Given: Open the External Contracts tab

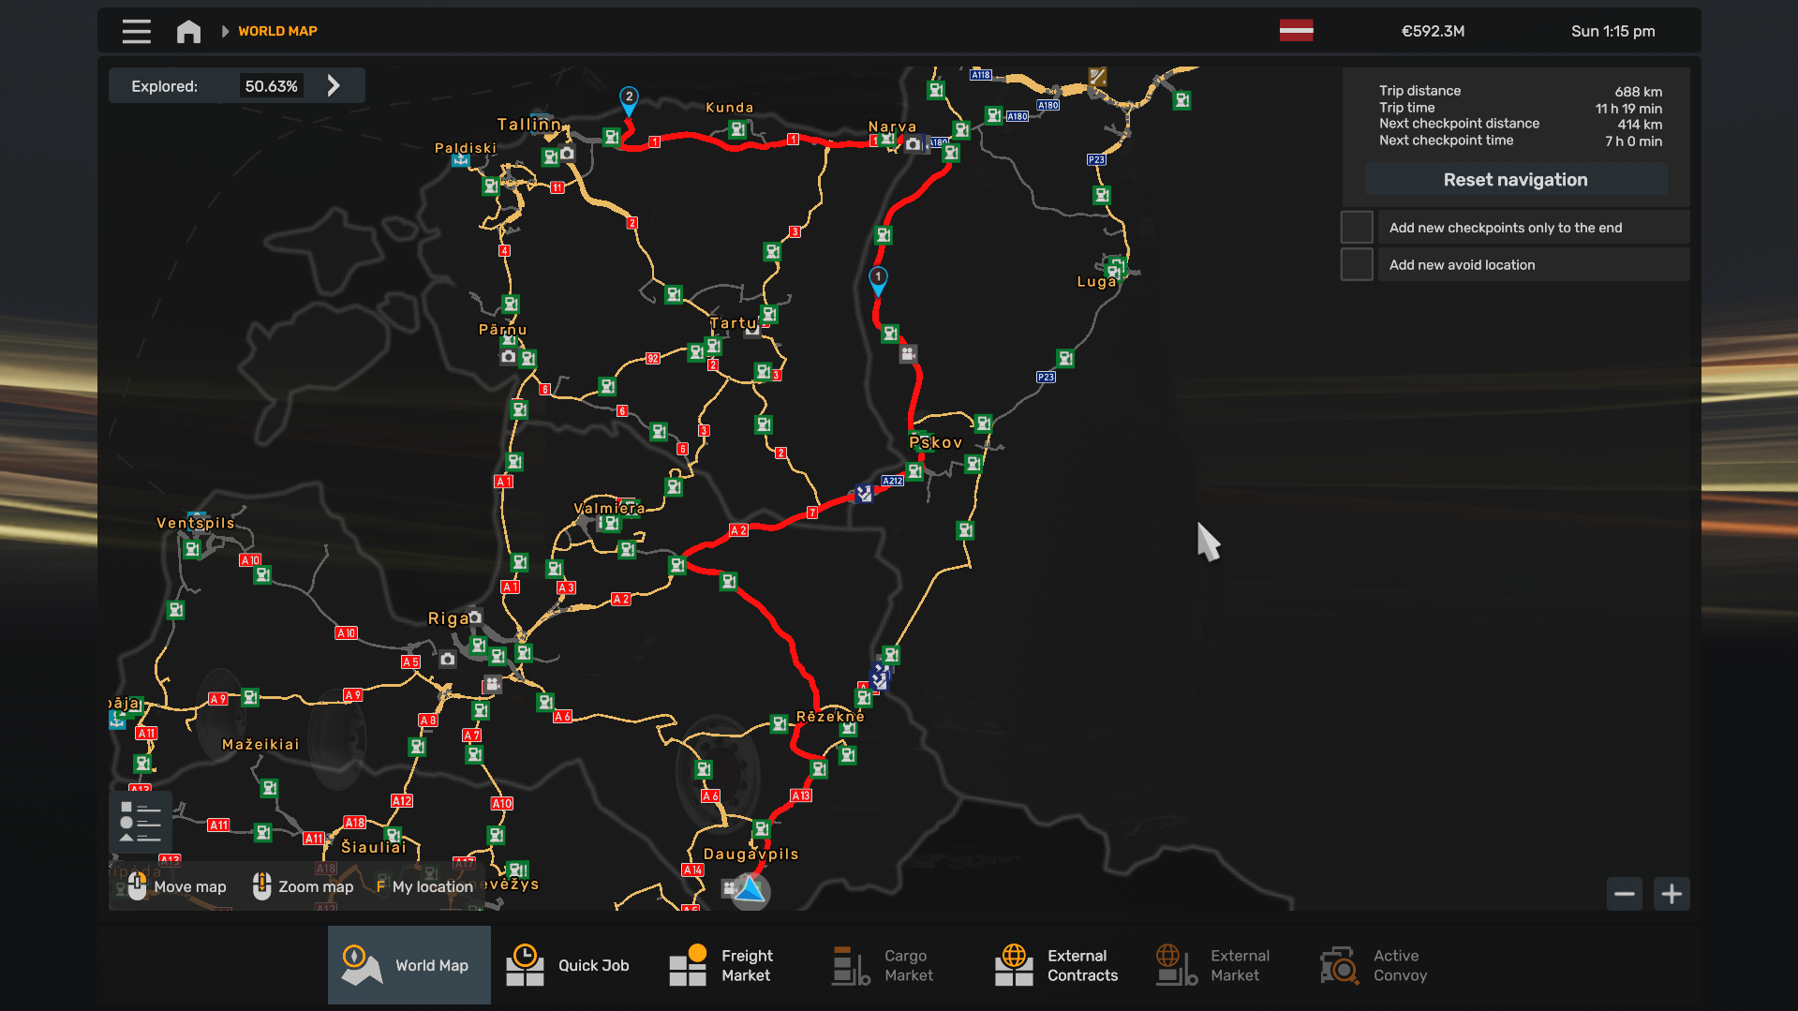Looking at the screenshot, I should (x=1056, y=965).
